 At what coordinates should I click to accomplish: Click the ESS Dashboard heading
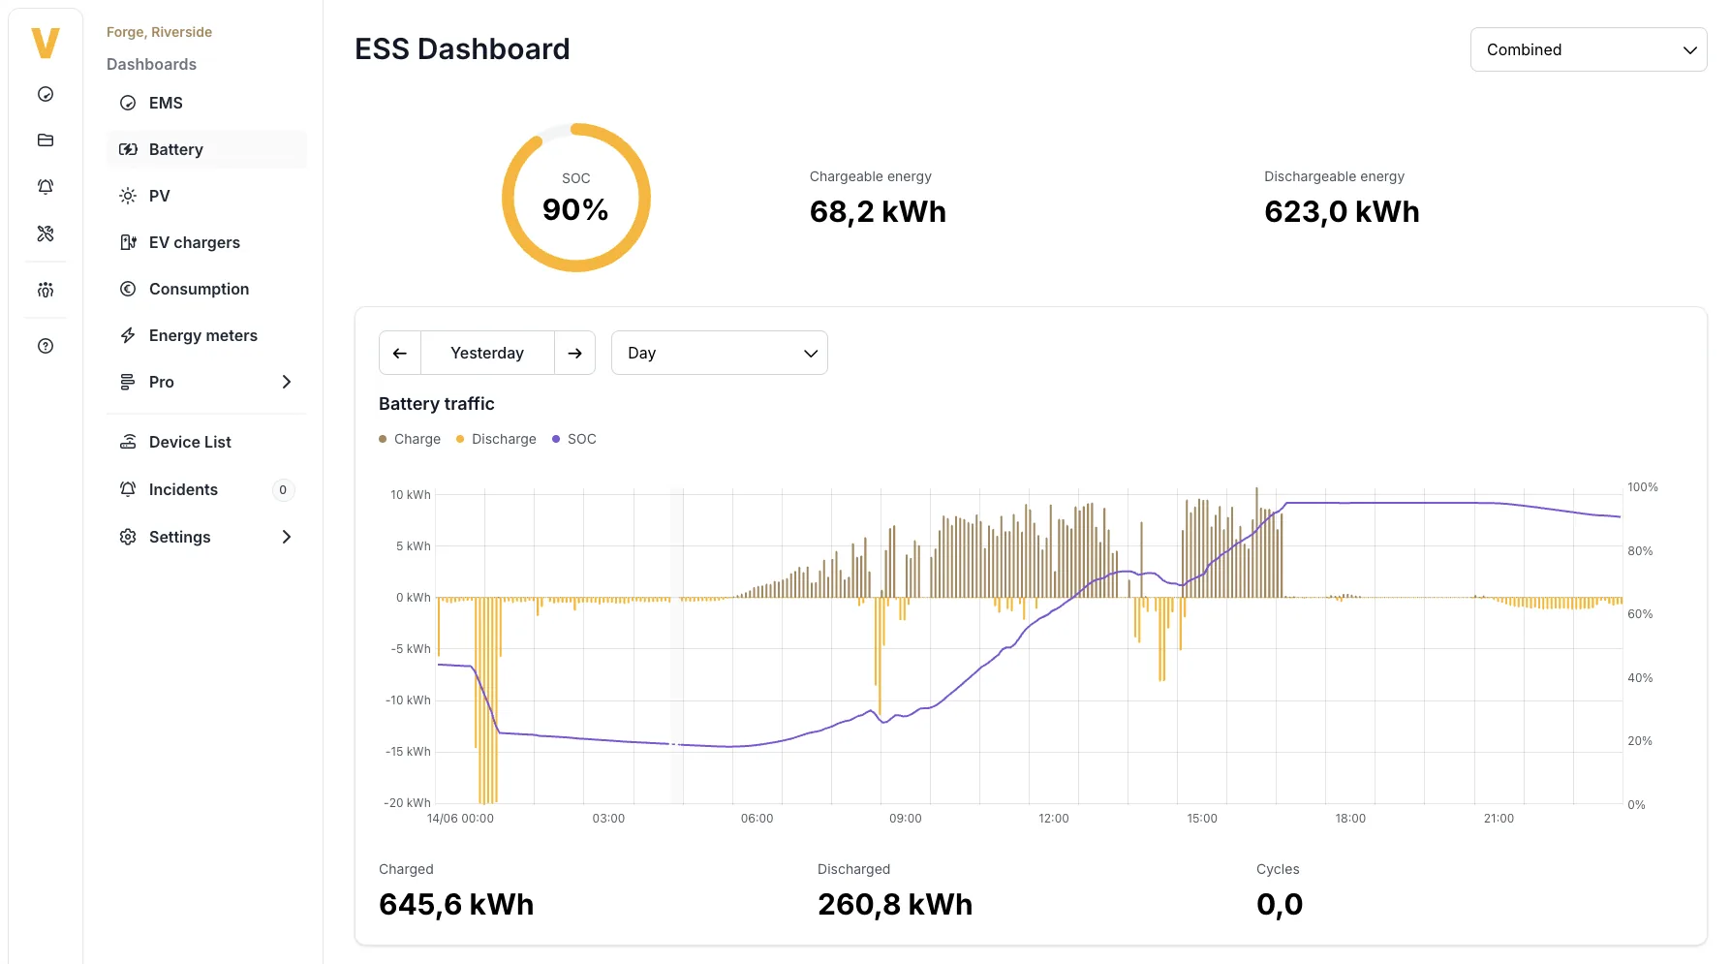pyautogui.click(x=462, y=49)
